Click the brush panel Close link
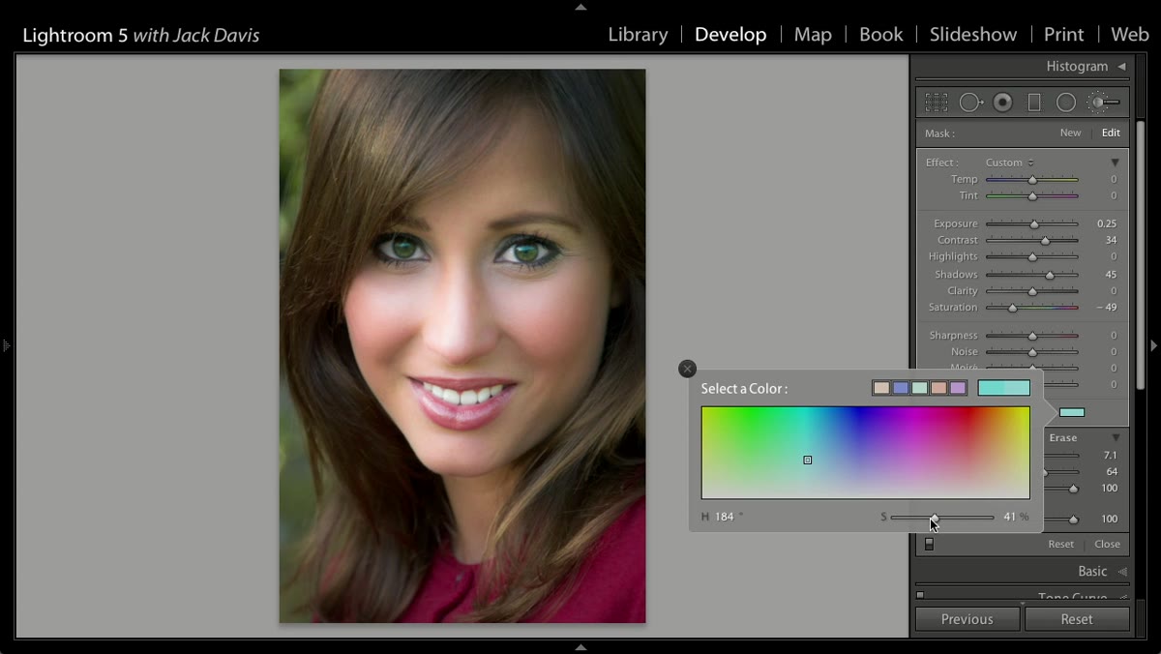The width and height of the screenshot is (1161, 654). click(1107, 545)
